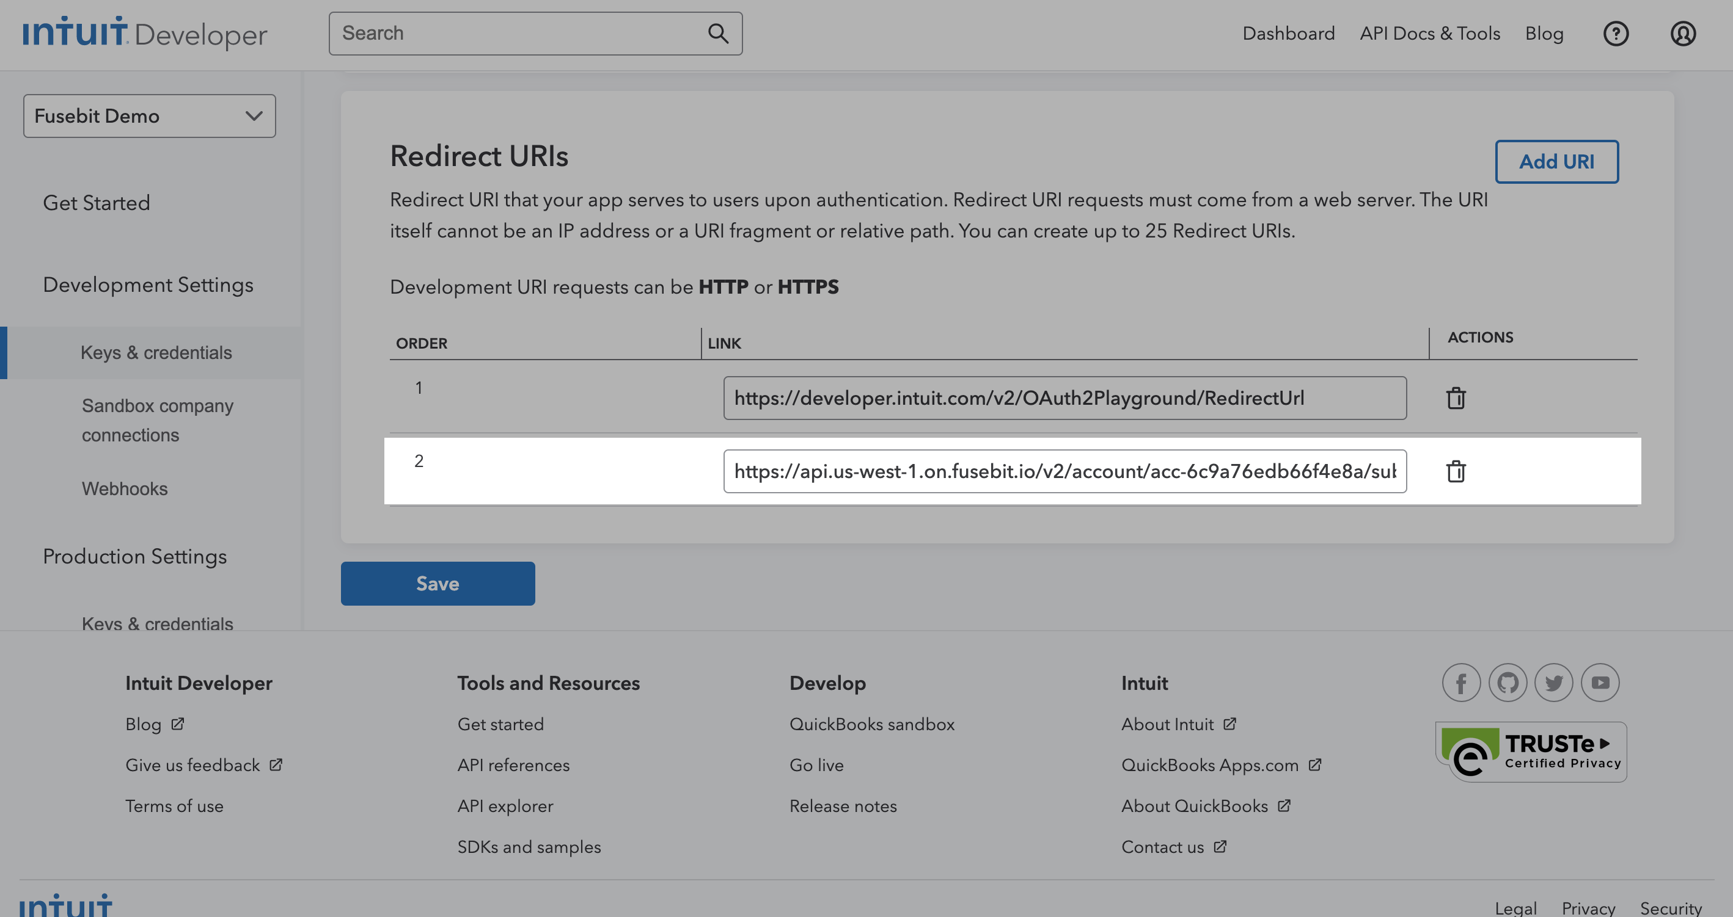Screen dimensions: 1733x917
Task: Open Intuit YouTube channel icon
Action: (x=1600, y=683)
